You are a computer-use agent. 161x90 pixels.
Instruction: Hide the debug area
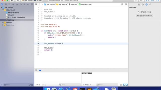click(x=36, y=70)
